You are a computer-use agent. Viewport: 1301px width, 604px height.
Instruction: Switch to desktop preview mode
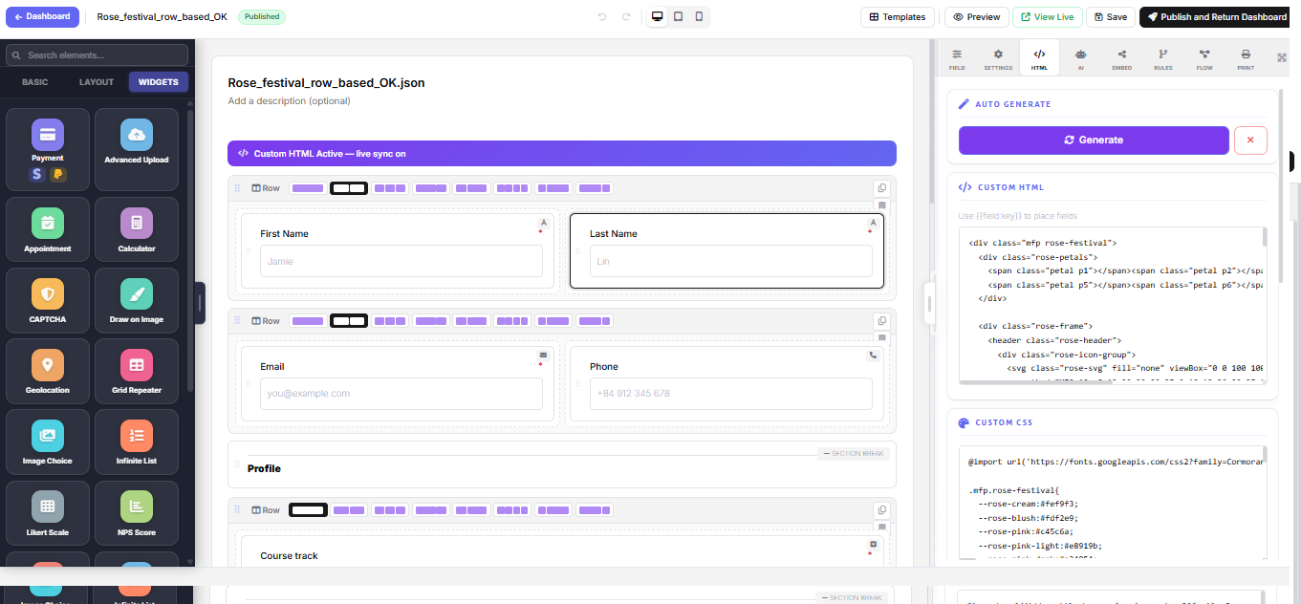657,17
